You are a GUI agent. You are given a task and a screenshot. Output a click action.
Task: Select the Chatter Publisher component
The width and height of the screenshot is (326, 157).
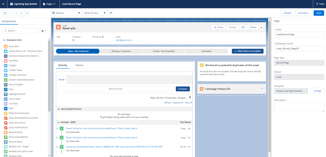click(x=18, y=75)
